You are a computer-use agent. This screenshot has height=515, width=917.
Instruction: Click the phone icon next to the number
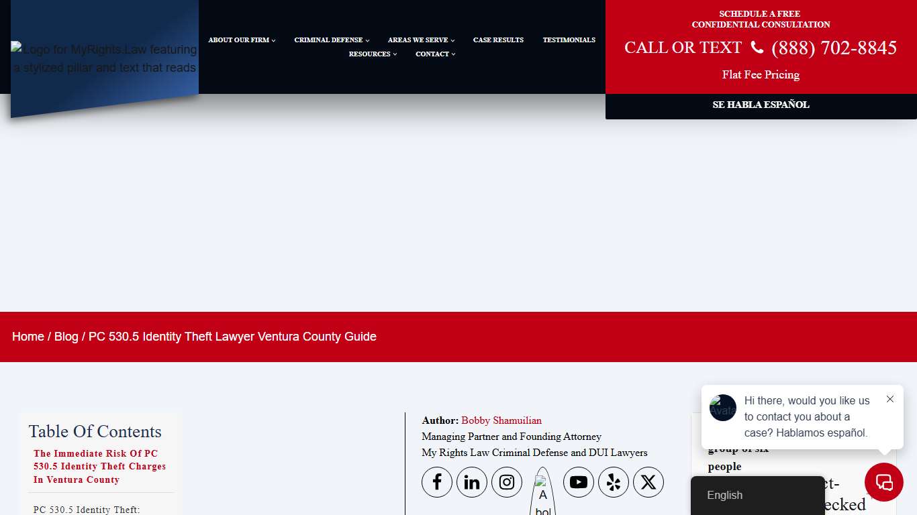757,48
